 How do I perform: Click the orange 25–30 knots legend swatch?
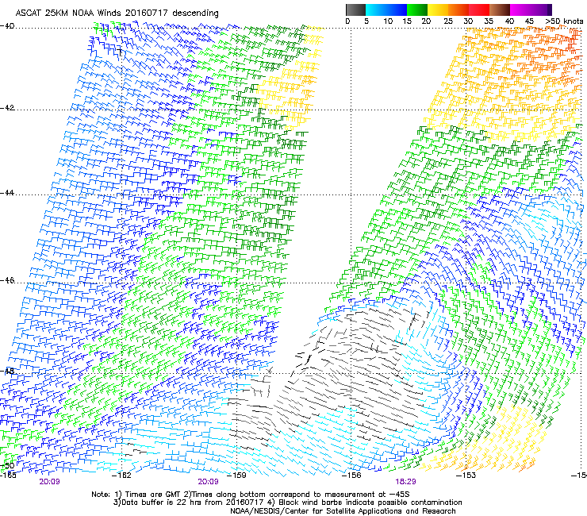(x=458, y=10)
